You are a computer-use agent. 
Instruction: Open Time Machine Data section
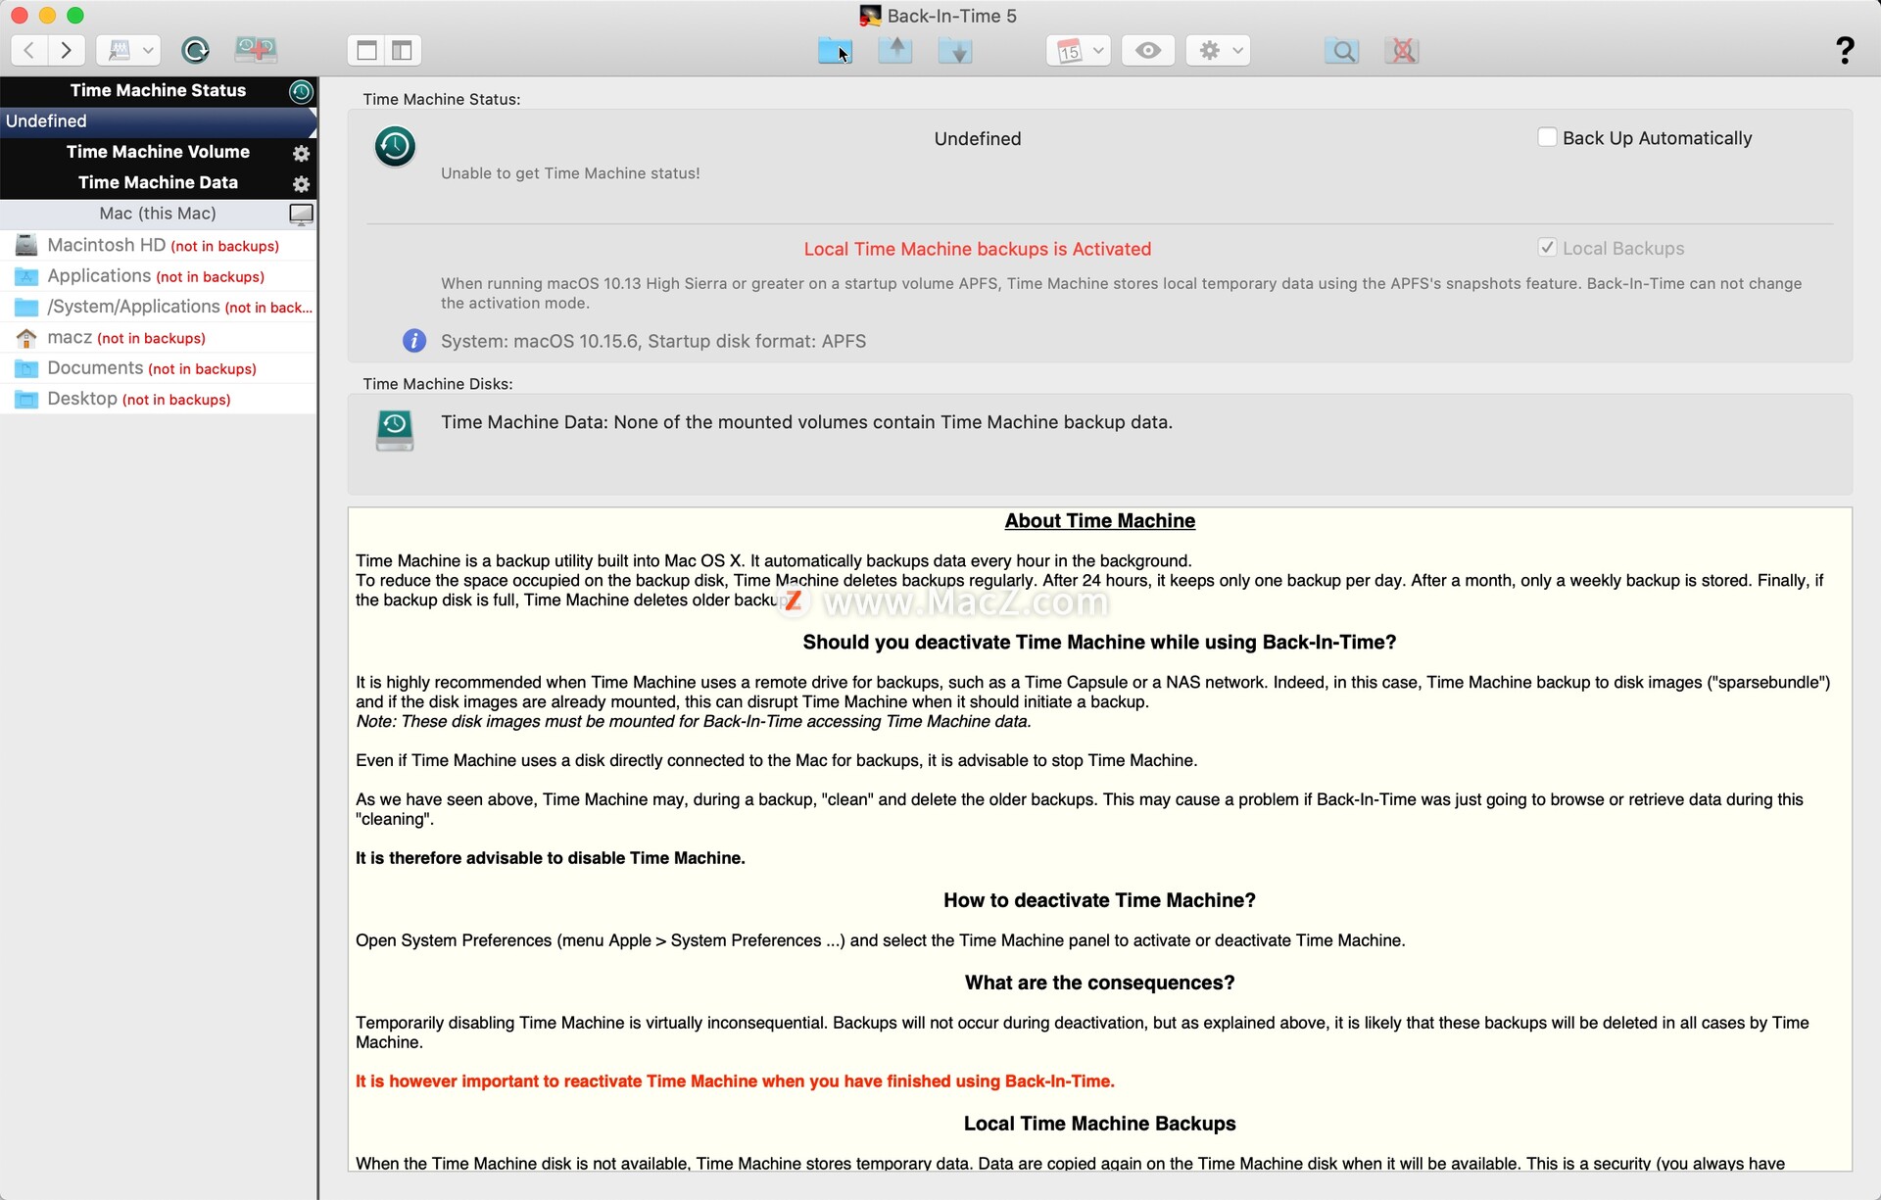(158, 182)
